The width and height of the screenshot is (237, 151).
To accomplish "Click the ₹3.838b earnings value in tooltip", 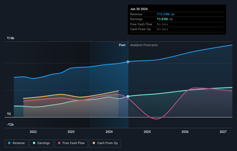I will pos(163,19).
